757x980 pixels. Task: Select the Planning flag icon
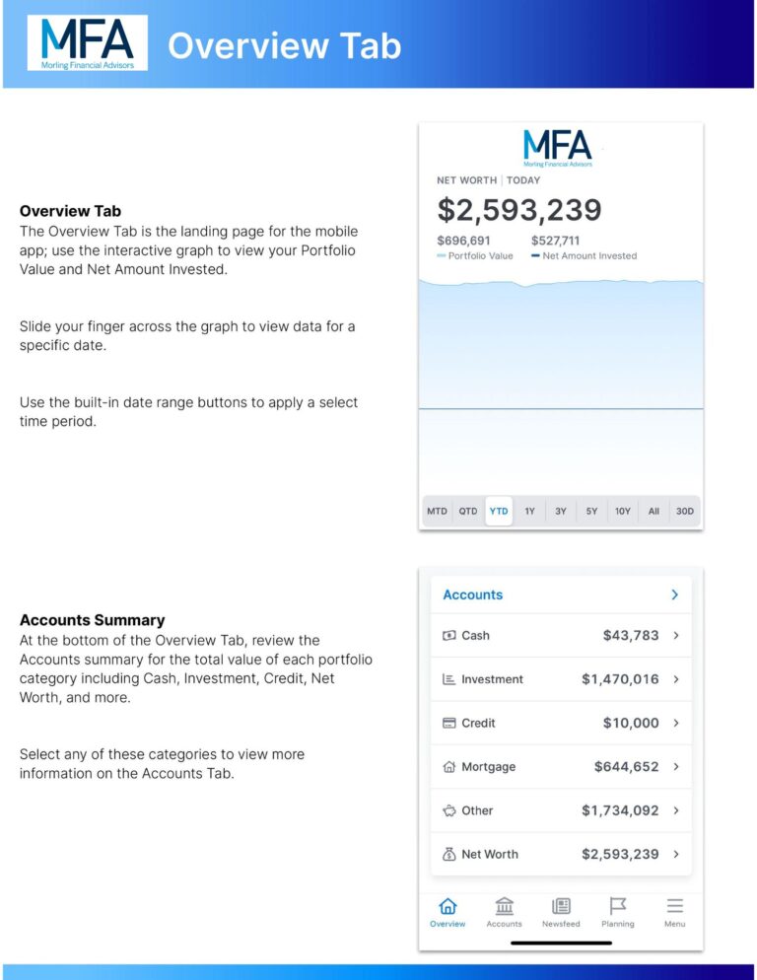click(x=618, y=905)
